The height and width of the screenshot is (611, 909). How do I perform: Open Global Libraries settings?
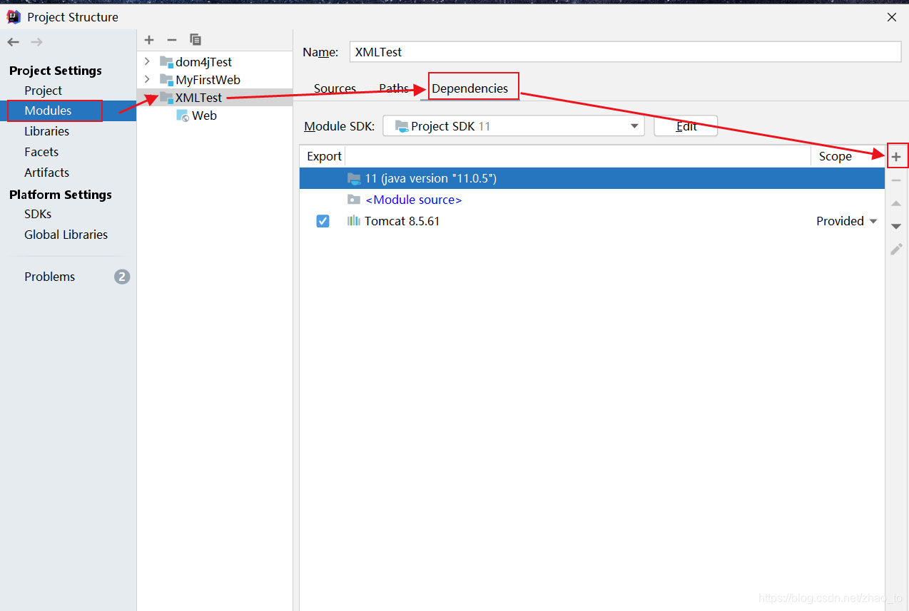coord(66,235)
